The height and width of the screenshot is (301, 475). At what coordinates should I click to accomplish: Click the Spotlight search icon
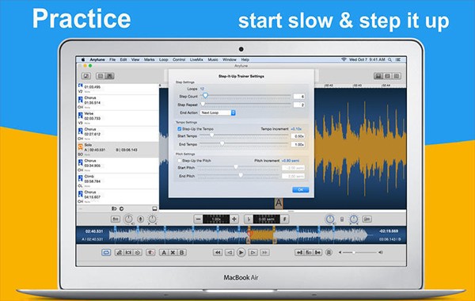[389, 59]
